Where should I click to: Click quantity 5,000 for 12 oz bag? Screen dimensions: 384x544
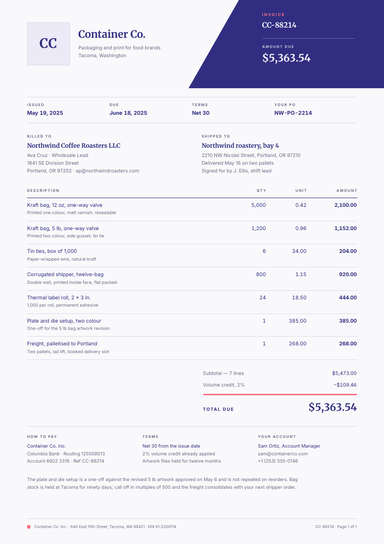(x=259, y=205)
